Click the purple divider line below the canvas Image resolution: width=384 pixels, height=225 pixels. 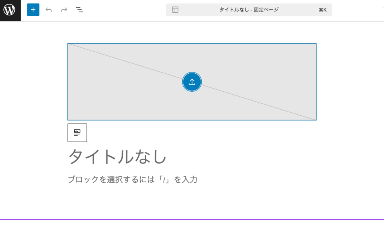[x=192, y=219]
